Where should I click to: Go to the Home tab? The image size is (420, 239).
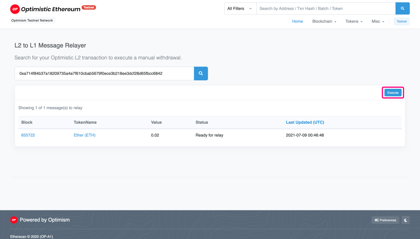coord(297,21)
